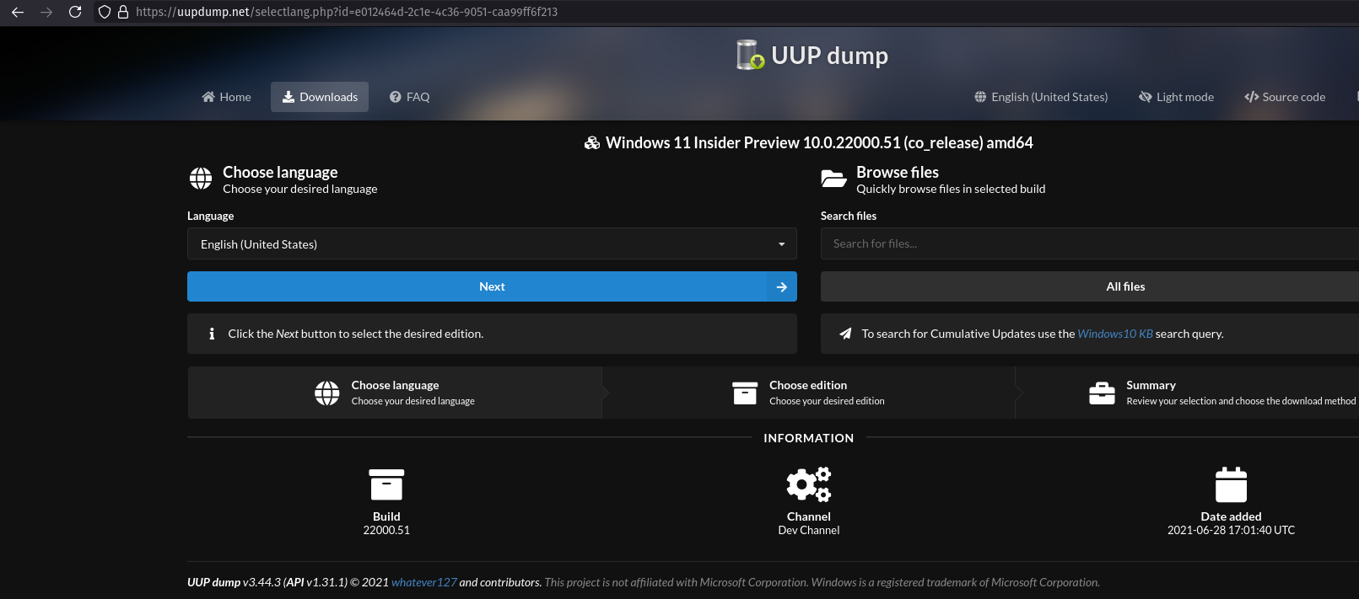Click the open folder Browse files icon
The width and height of the screenshot is (1359, 599).
[x=833, y=179]
